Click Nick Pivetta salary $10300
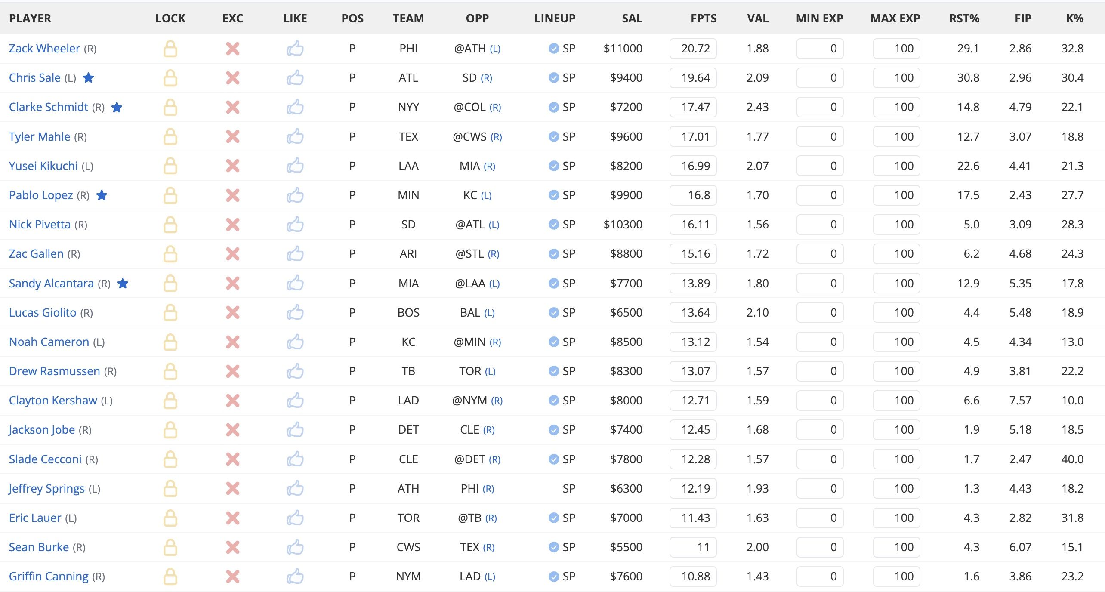Screen dimensions: 1105x592 click(x=623, y=225)
